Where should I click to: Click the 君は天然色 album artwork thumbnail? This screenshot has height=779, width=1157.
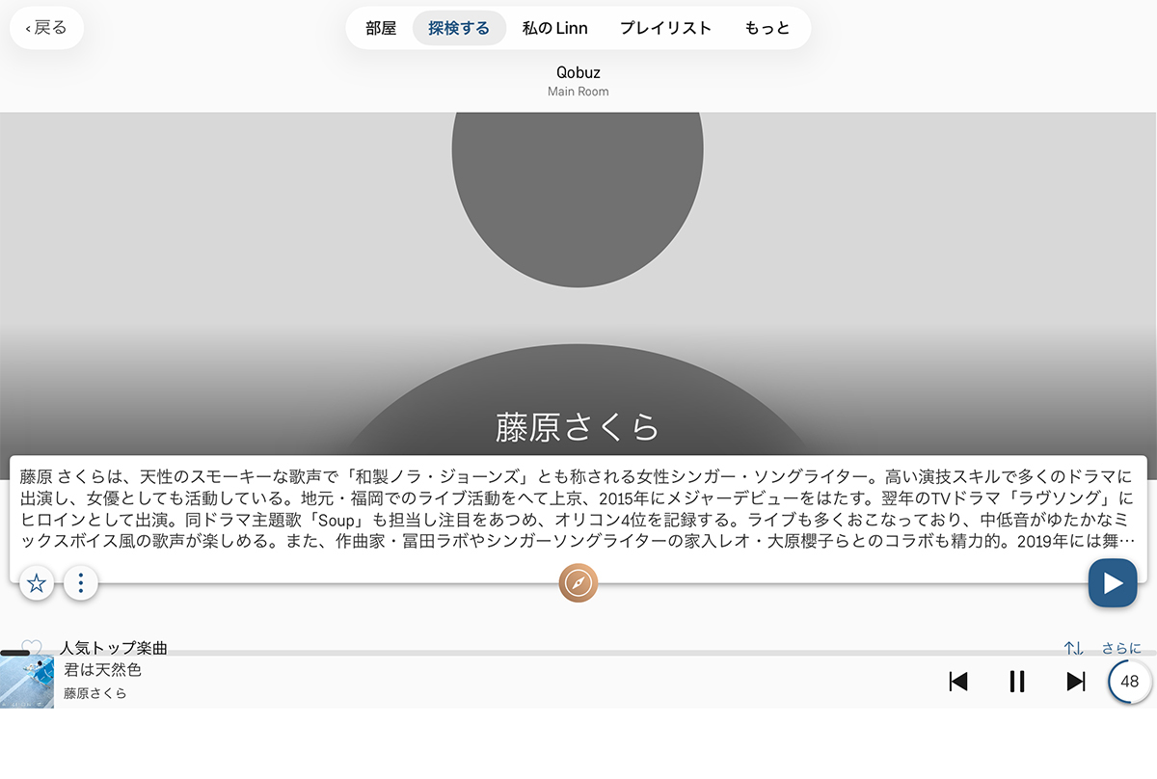(27, 682)
